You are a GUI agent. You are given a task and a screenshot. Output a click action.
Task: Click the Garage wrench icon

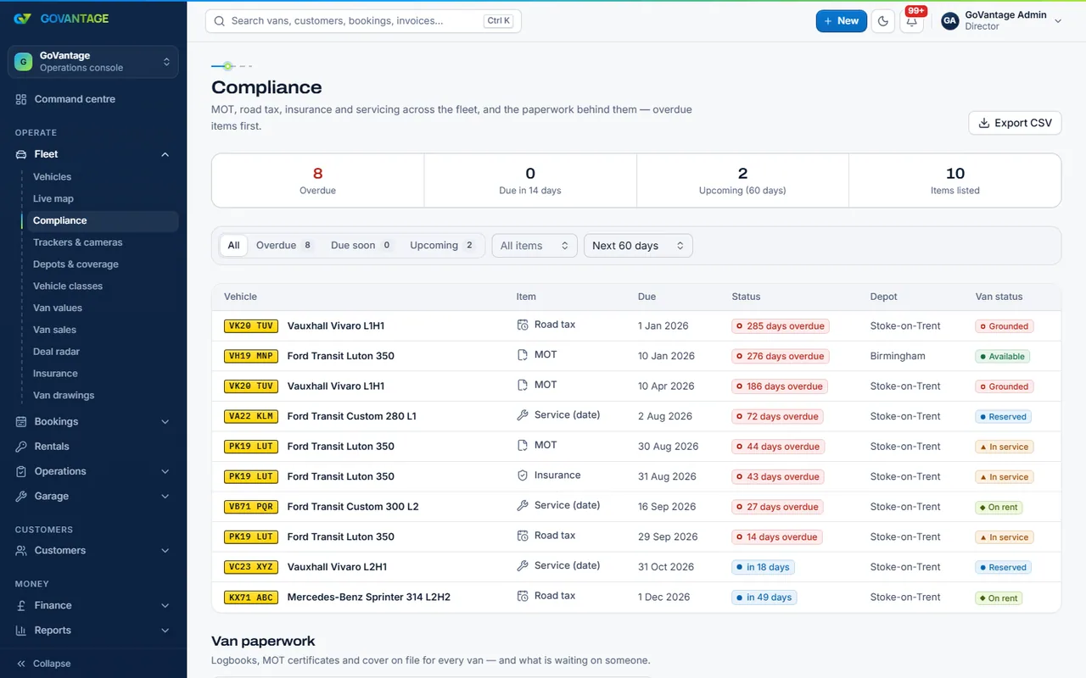click(21, 497)
